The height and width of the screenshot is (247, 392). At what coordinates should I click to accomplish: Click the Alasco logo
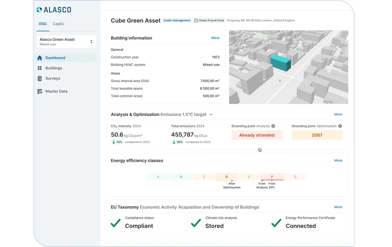pyautogui.click(x=54, y=10)
